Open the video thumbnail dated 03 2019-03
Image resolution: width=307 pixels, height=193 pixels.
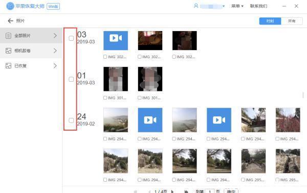(116, 40)
